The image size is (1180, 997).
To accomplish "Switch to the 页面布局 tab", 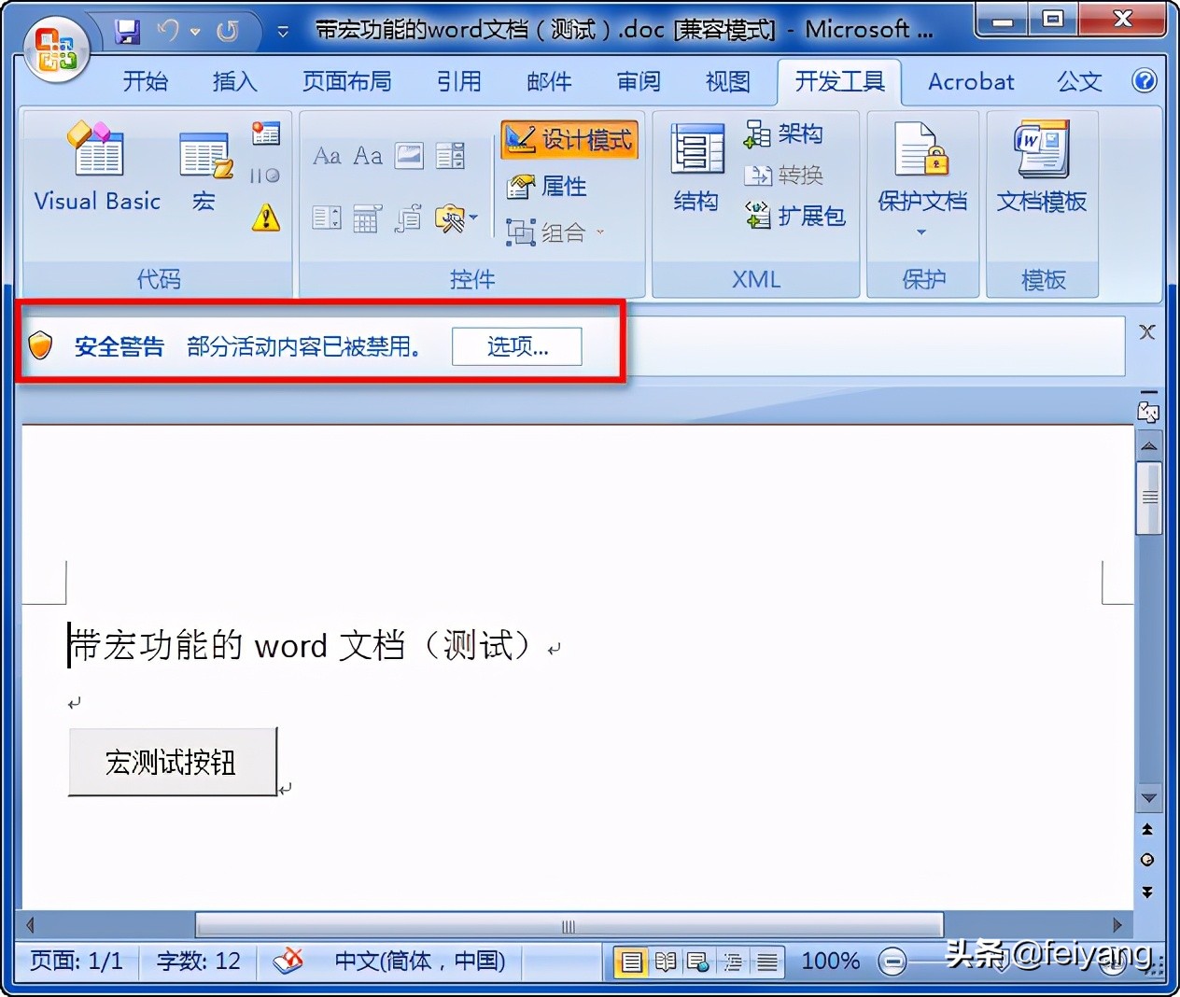I will [347, 82].
